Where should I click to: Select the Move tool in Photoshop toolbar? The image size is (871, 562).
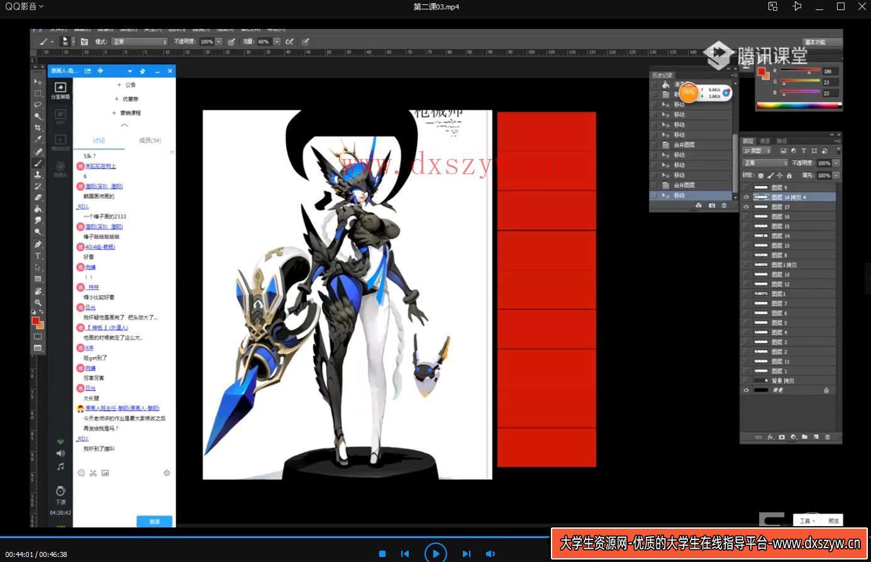point(38,82)
